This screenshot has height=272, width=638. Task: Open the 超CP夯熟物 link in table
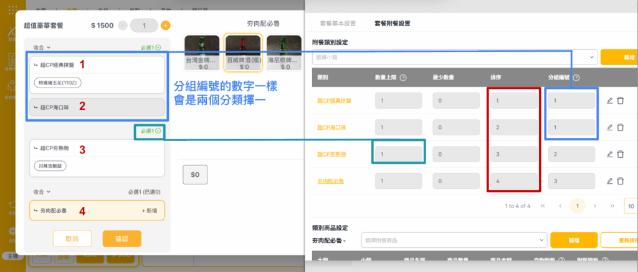[331, 154]
